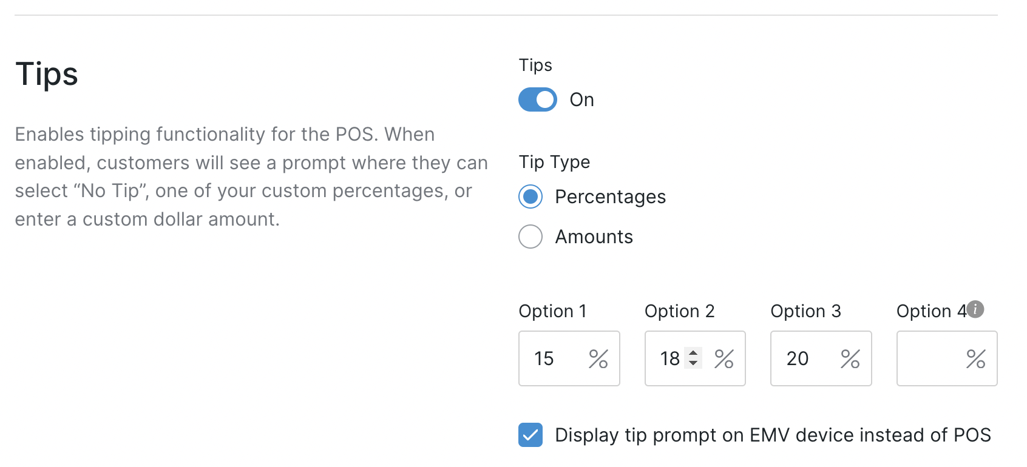Click the Option 1 label

552,311
